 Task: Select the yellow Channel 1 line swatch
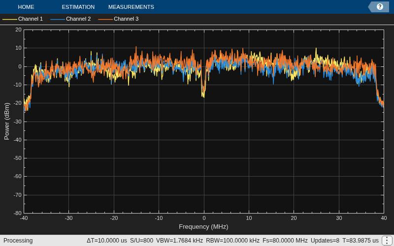pyautogui.click(x=10, y=19)
